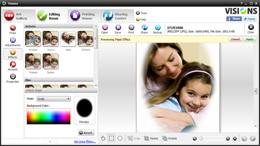260x146 pixels.
Task: Open the Tools menu
Action: [x=142, y=13]
